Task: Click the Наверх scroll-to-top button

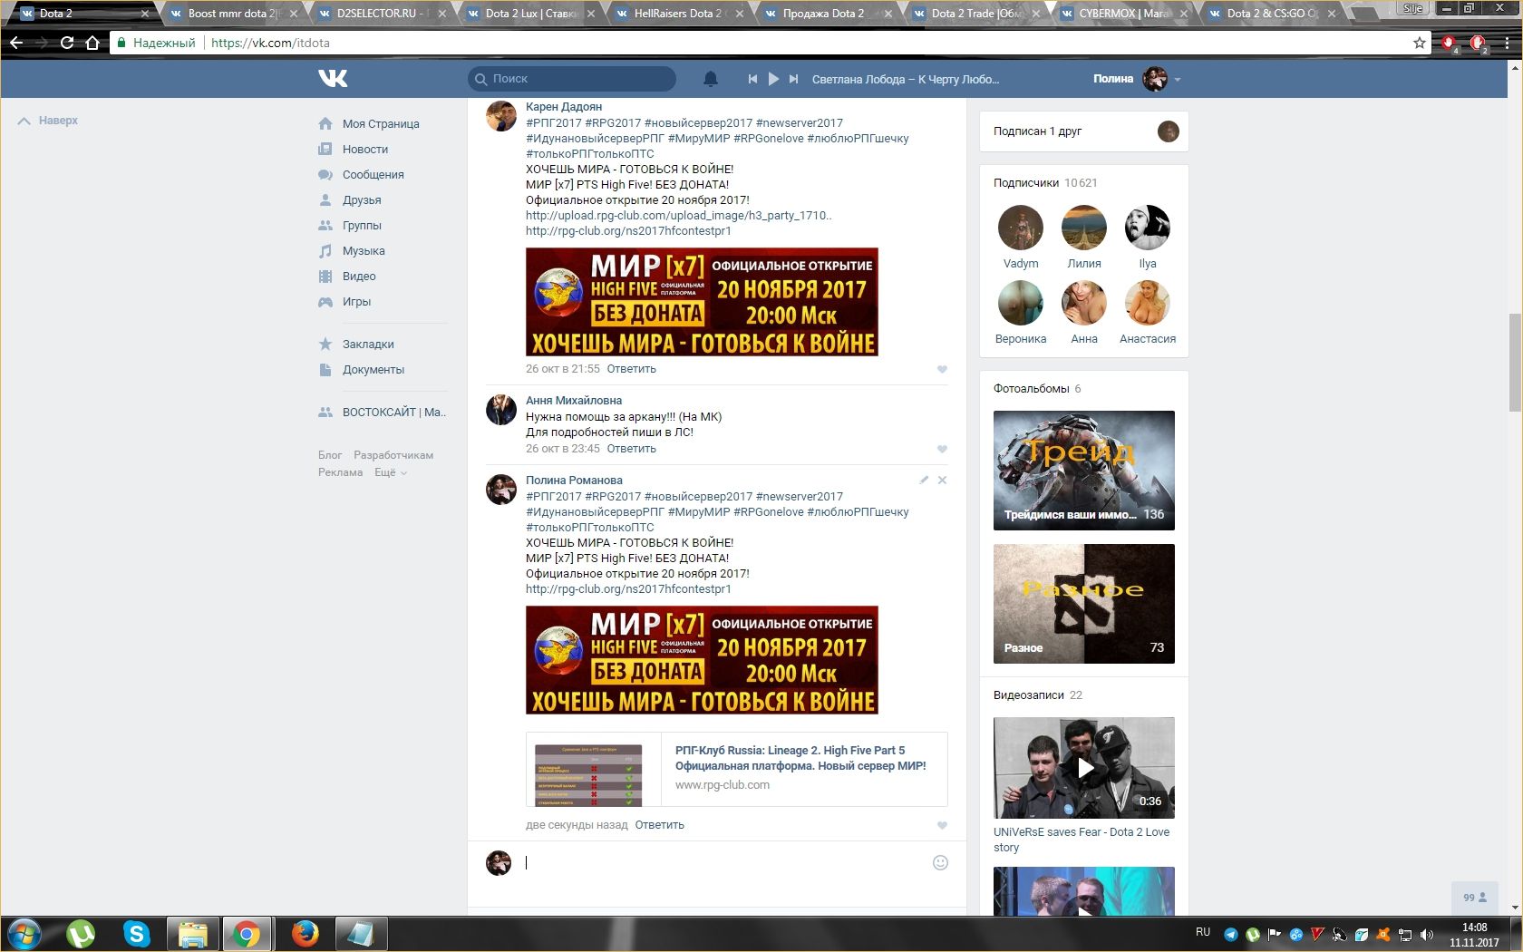Action: click(49, 121)
